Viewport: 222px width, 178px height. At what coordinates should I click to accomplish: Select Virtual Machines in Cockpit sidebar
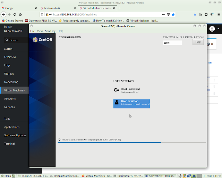coord(15,90)
